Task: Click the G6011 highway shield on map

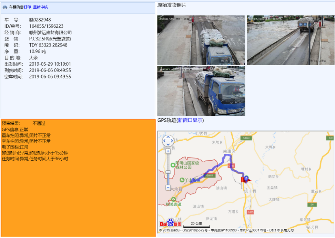Action: (210, 176)
